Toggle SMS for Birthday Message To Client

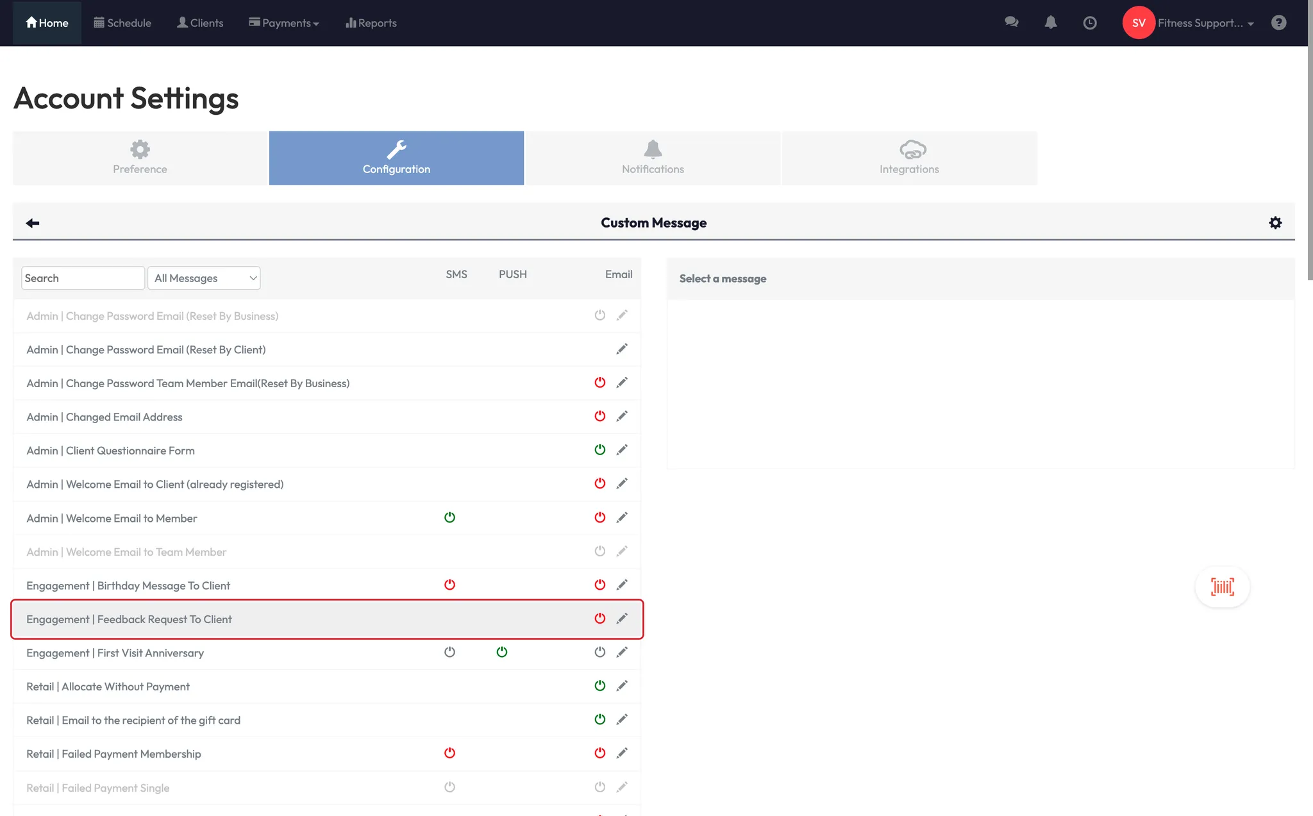pyautogui.click(x=449, y=585)
